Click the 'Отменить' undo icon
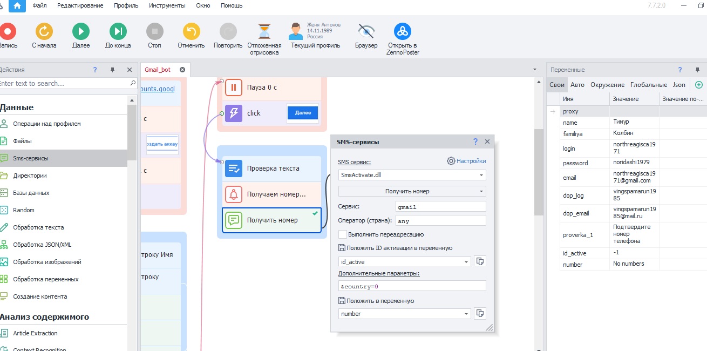The height and width of the screenshot is (351, 707). (191, 31)
